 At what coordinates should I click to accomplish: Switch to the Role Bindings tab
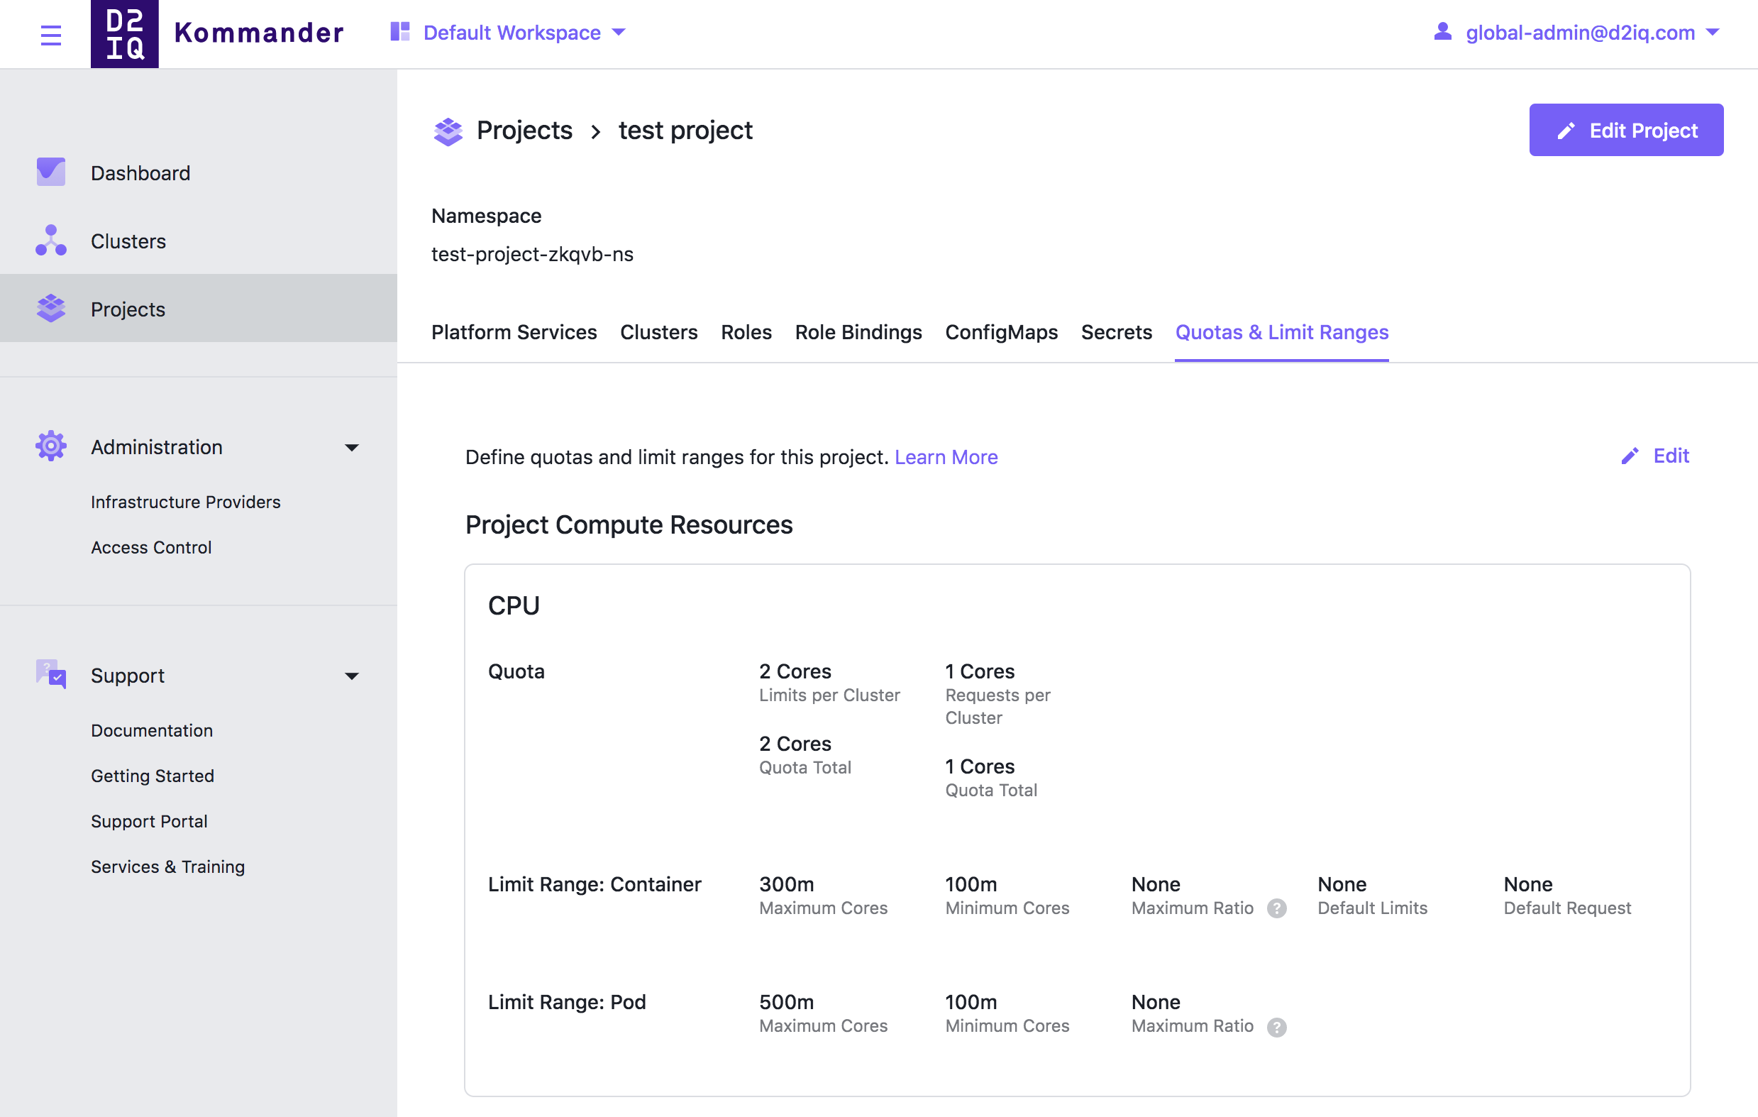click(x=858, y=332)
